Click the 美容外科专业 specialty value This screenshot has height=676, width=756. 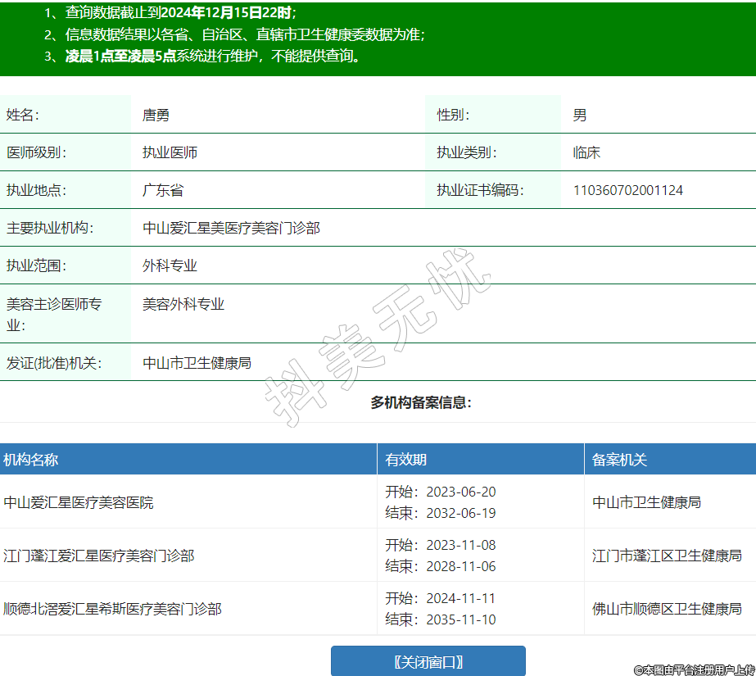click(x=183, y=304)
